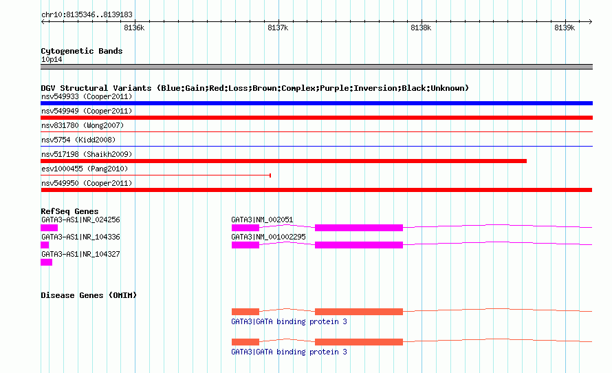Select the GATA3-AS1|NR_024256 label

point(80,220)
